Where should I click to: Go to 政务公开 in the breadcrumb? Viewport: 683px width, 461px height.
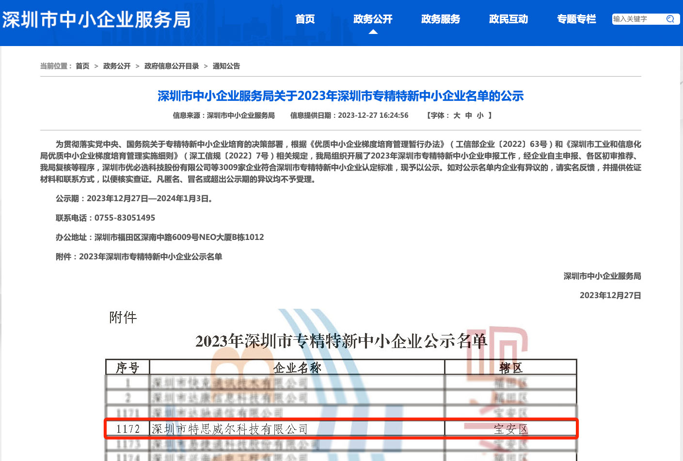117,66
